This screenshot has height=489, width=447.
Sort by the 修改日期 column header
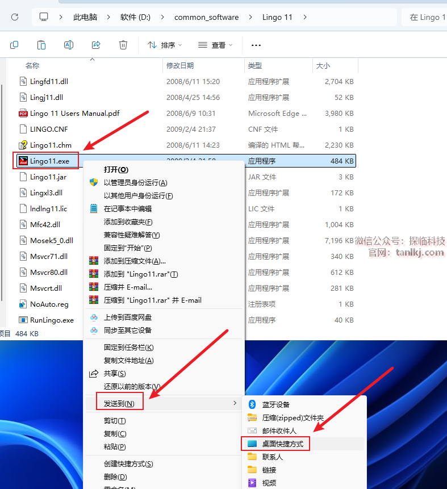(x=180, y=65)
